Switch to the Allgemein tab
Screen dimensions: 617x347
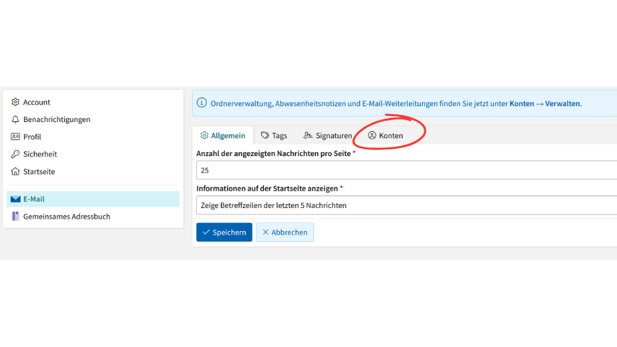tap(223, 136)
